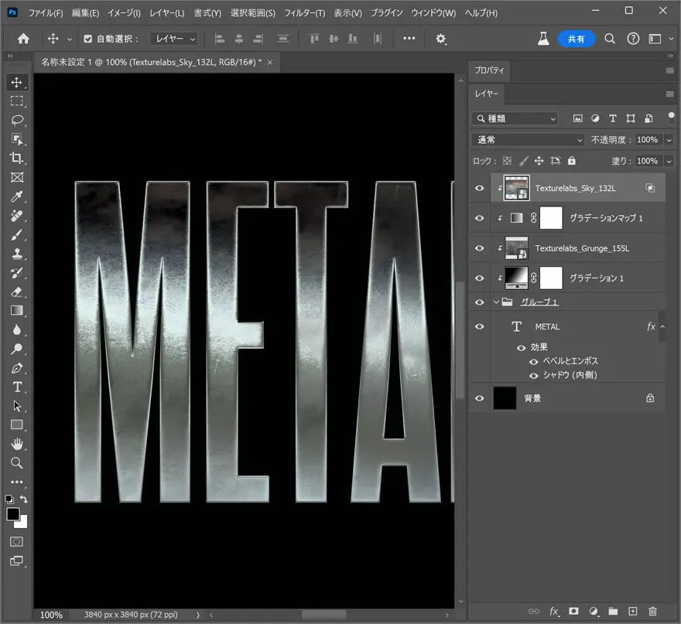Open the options bar gear settings
Image resolution: width=681 pixels, height=624 pixels.
click(441, 39)
